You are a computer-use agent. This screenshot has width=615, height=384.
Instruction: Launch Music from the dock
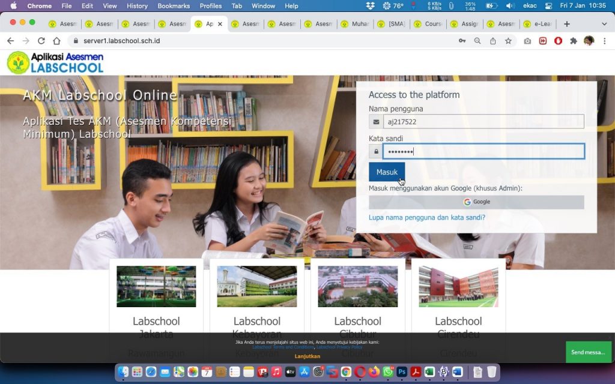point(276,372)
